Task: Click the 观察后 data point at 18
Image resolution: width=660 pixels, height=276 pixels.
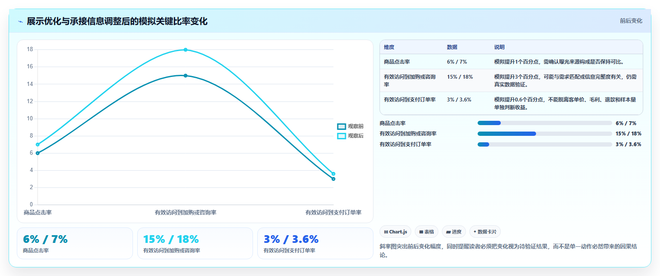Action: [185, 50]
